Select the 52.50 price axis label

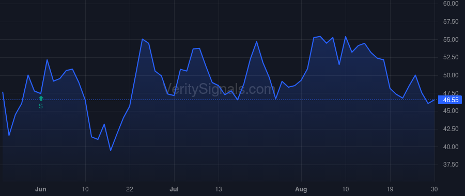451,57
